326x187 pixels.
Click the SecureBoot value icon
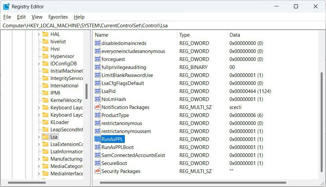pyautogui.click(x=97, y=163)
